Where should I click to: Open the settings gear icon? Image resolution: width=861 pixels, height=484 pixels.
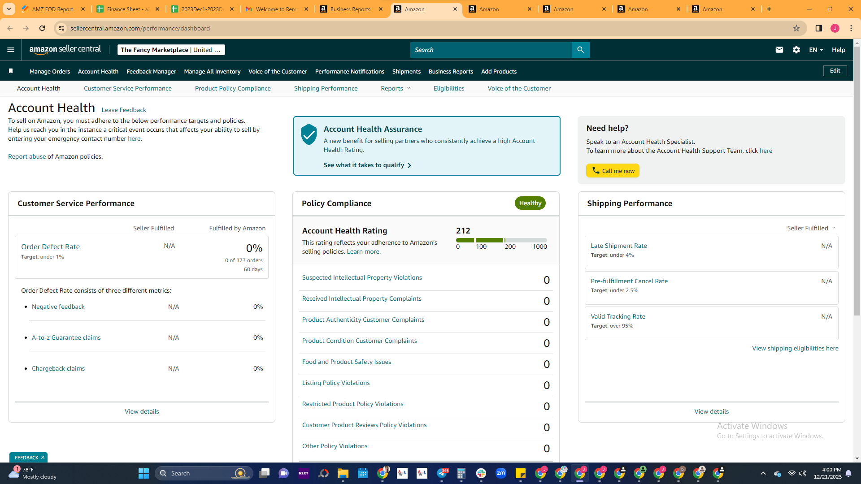coord(796,50)
